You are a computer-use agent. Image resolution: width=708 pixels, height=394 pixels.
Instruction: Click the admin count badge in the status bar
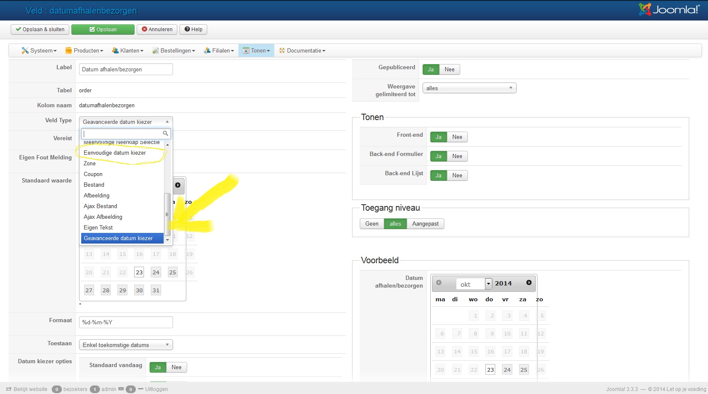point(94,389)
